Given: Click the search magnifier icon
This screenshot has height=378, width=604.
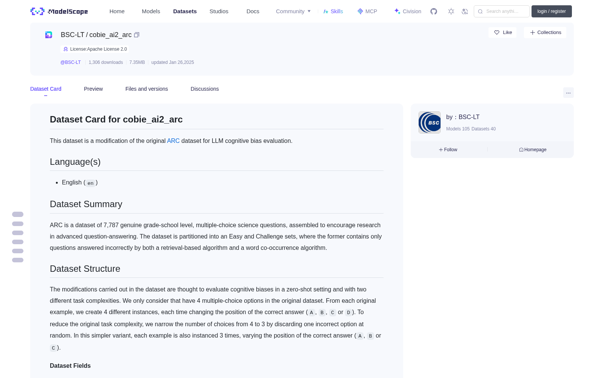Looking at the screenshot, I should 480,11.
